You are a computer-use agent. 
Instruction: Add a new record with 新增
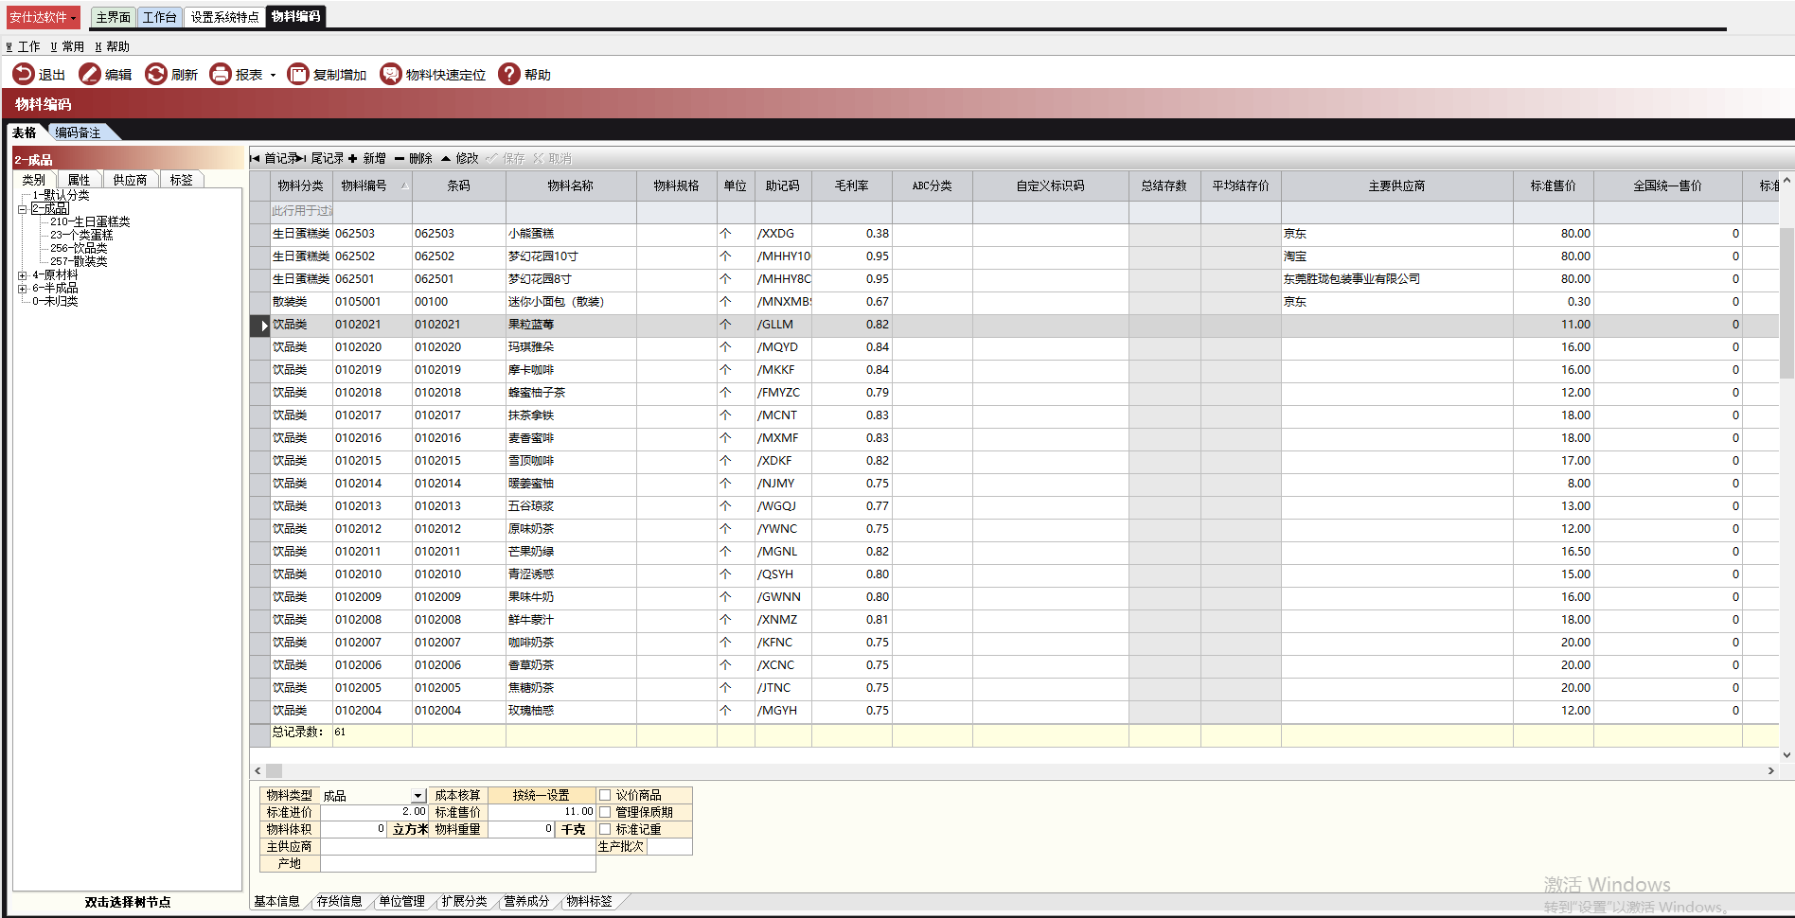click(x=367, y=158)
